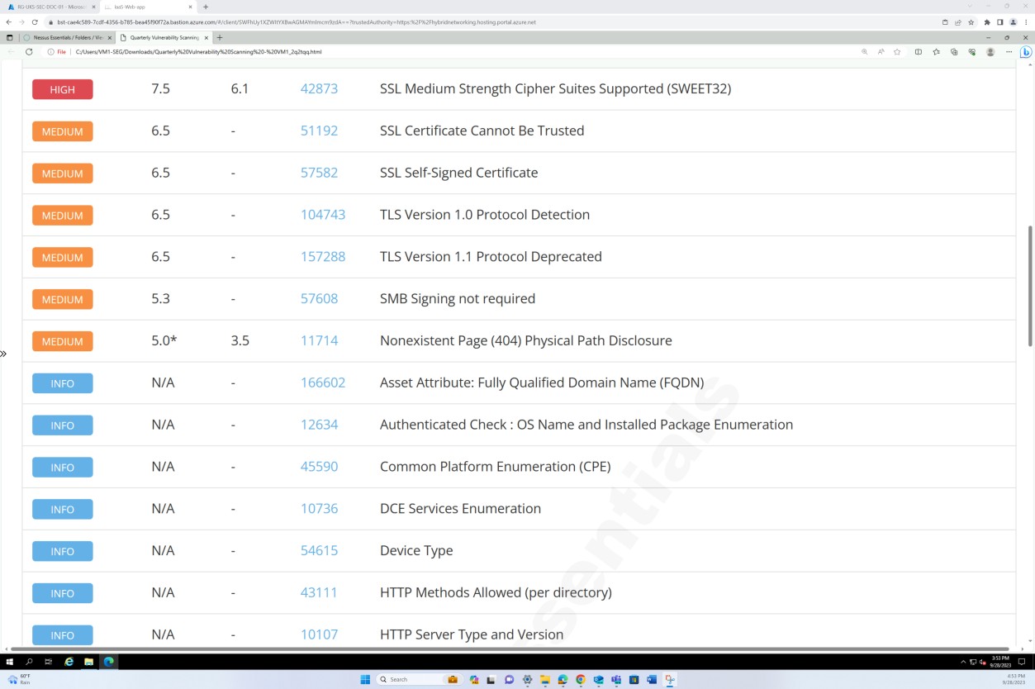The height and width of the screenshot is (689, 1035).
Task: Click INFO badge for DCE Services Enumeration
Action: coord(63,509)
